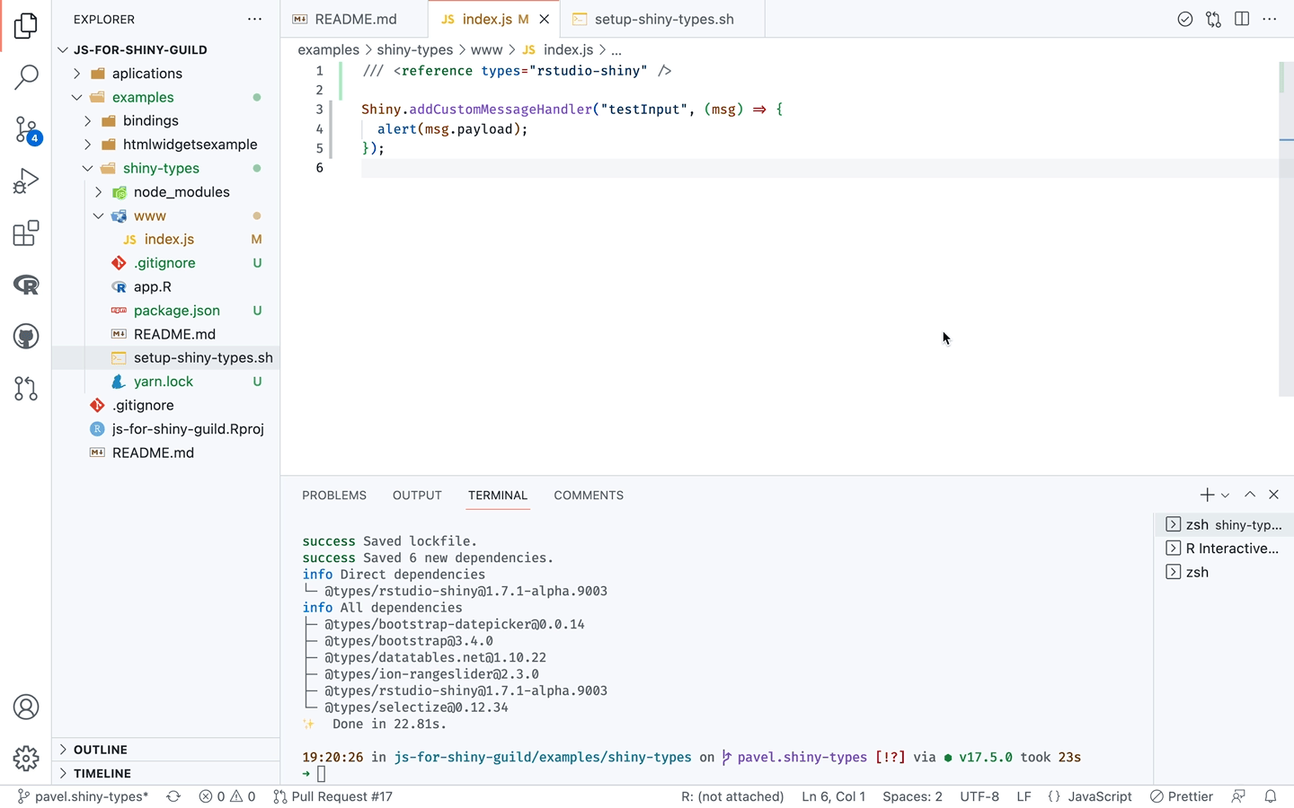The height and width of the screenshot is (808, 1294).
Task: Open the launch profile dropdown next to plus
Action: pos(1224,495)
